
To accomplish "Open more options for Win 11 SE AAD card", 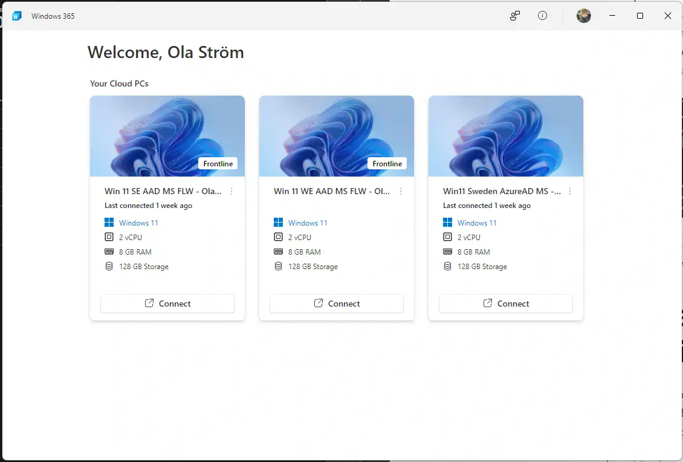I will click(x=231, y=192).
